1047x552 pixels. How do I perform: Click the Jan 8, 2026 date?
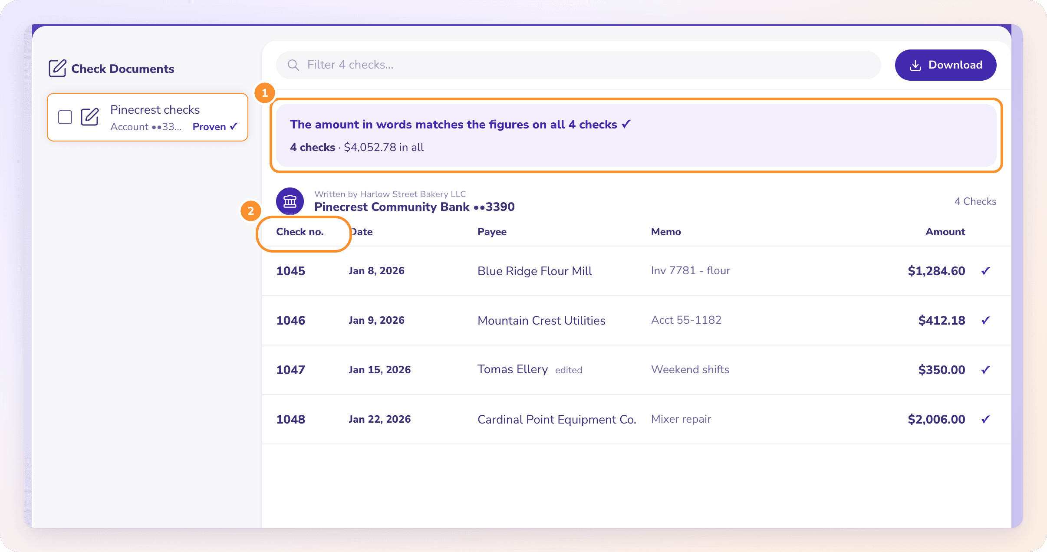click(376, 271)
